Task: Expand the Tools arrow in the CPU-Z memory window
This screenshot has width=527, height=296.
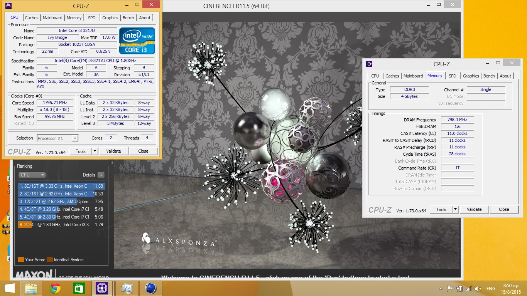Action: 455,210
